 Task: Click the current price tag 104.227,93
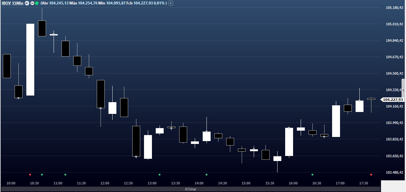pos(393,100)
